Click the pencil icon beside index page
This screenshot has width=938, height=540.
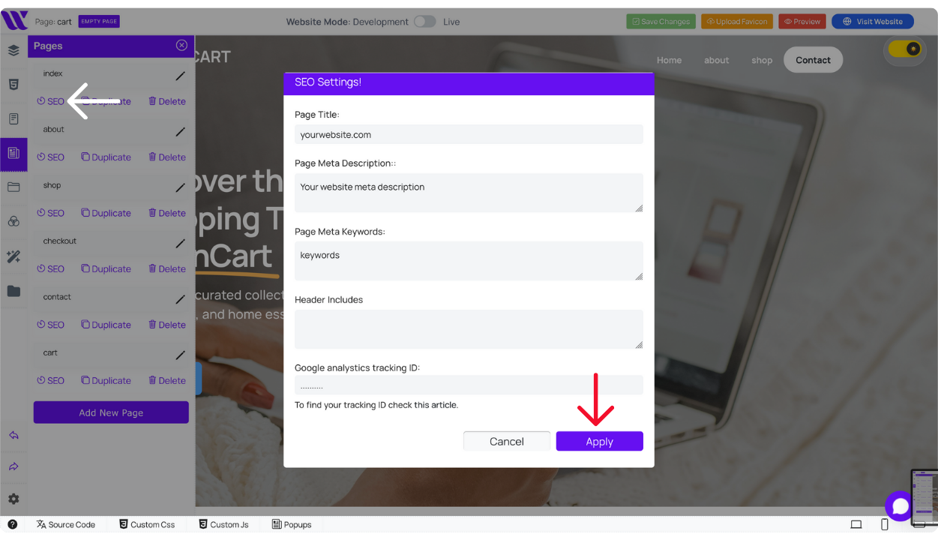pyautogui.click(x=180, y=76)
